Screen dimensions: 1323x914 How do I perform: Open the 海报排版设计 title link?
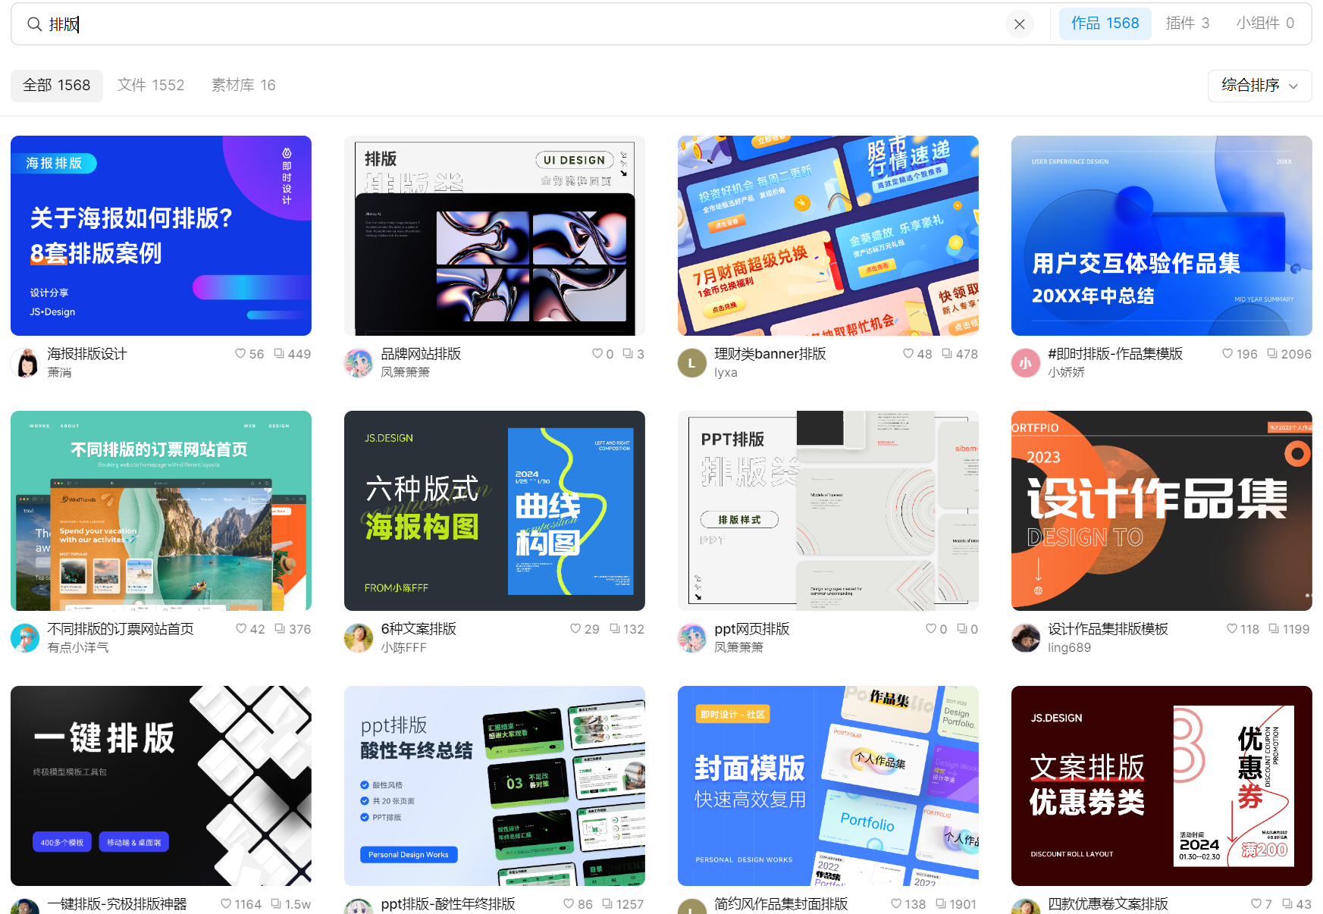[87, 354]
